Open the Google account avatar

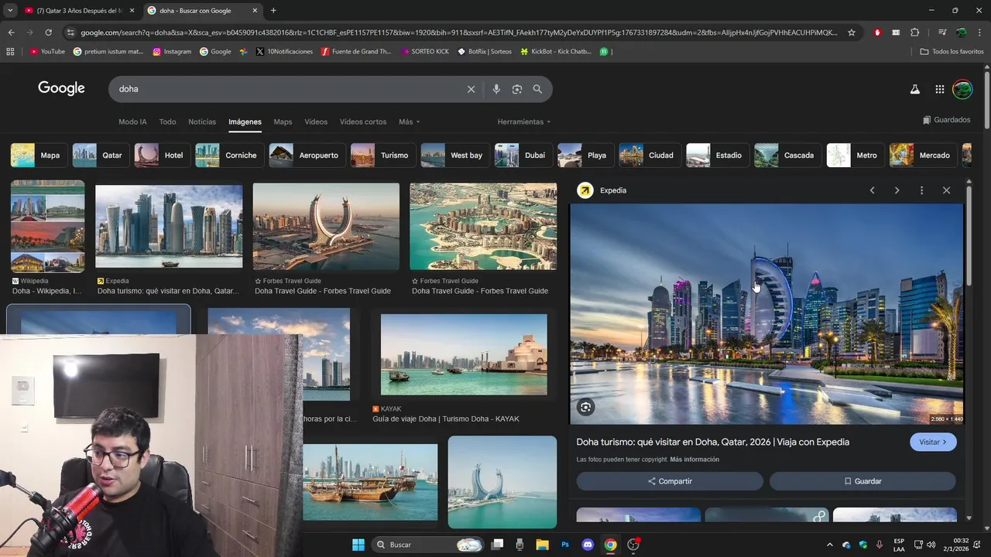962,89
